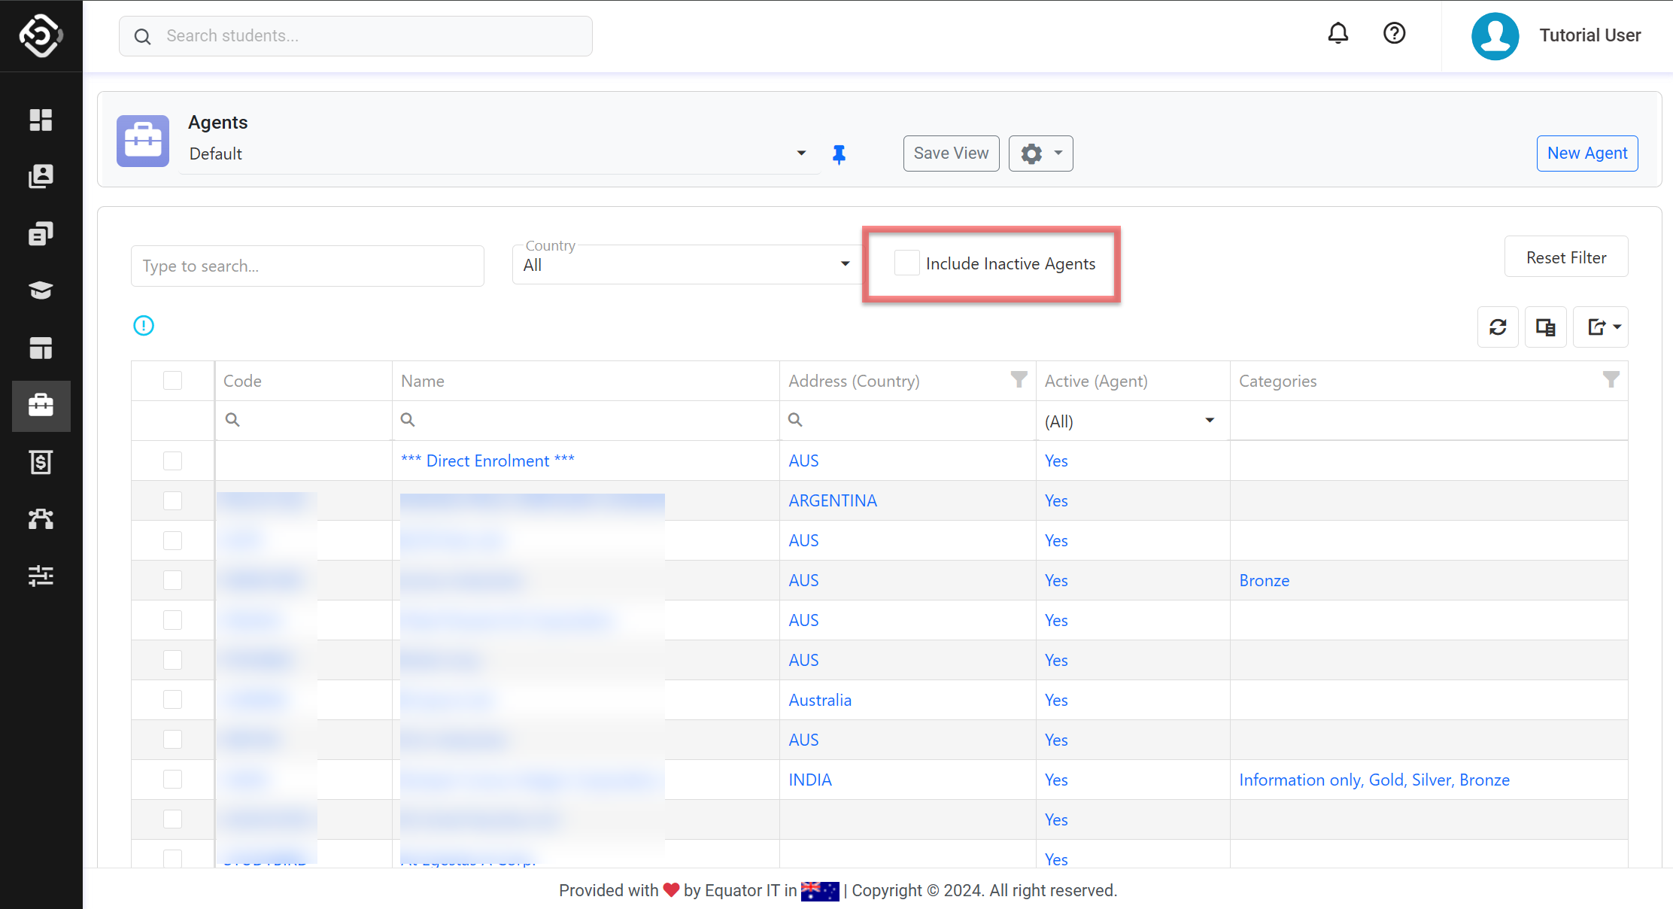Click the New Agent button

point(1586,154)
